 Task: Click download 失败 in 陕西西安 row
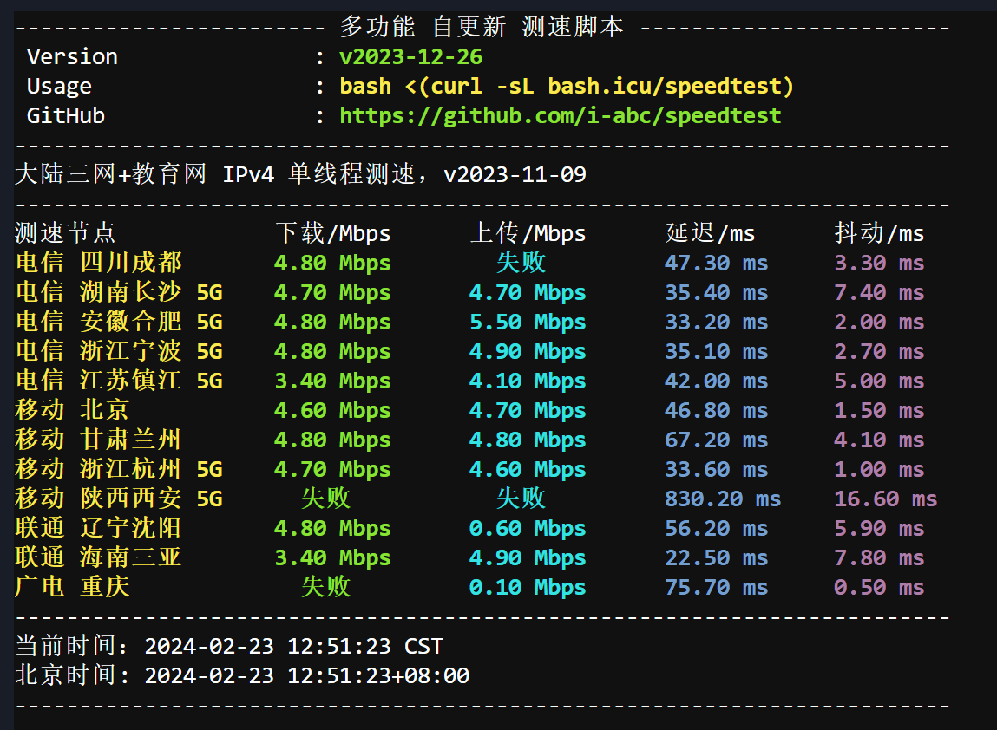point(325,499)
